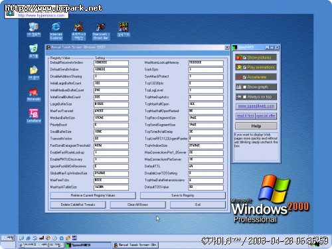Viewport: 332px width, 249px height.
Task: Click Internet Explorer icon in quick launch bar
Action: (28, 238)
